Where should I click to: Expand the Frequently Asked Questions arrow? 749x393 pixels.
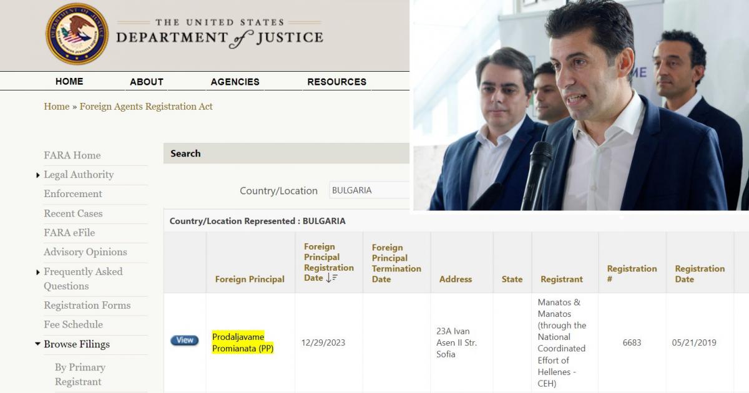[38, 272]
